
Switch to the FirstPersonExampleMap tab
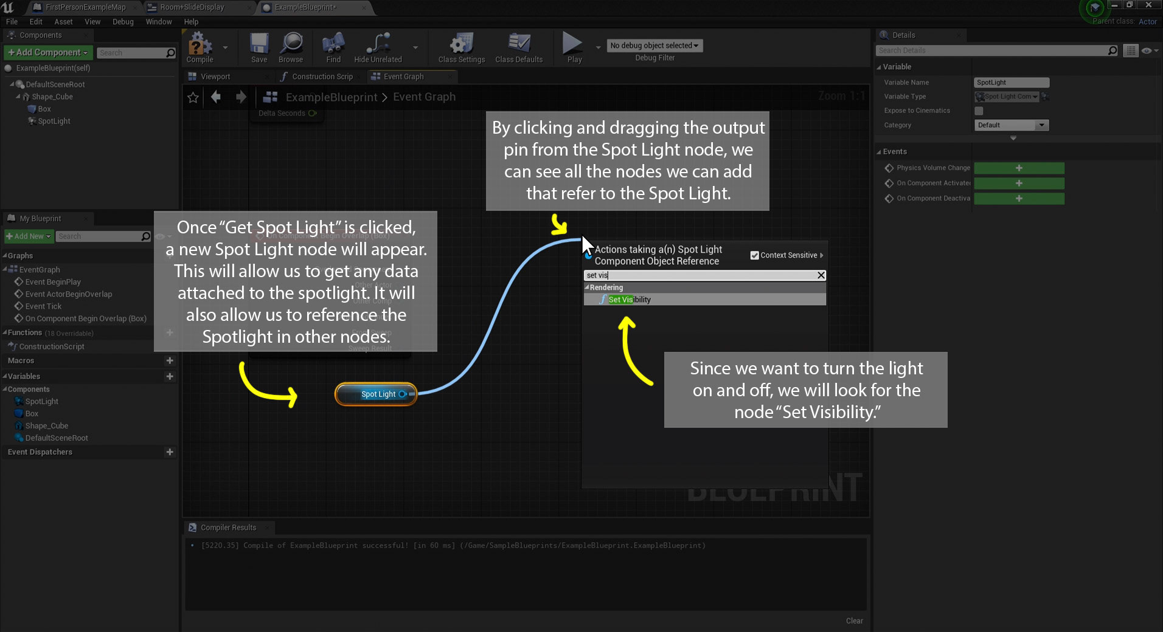[85, 7]
